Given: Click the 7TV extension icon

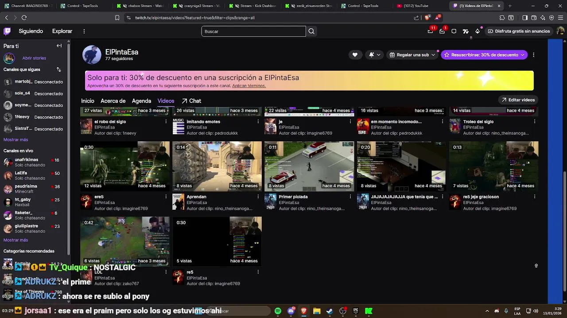Looking at the screenshot, I should [x=466, y=31].
